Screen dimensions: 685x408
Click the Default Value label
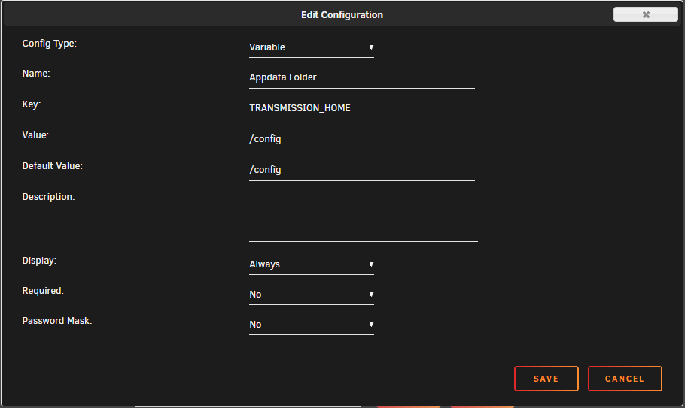click(52, 166)
